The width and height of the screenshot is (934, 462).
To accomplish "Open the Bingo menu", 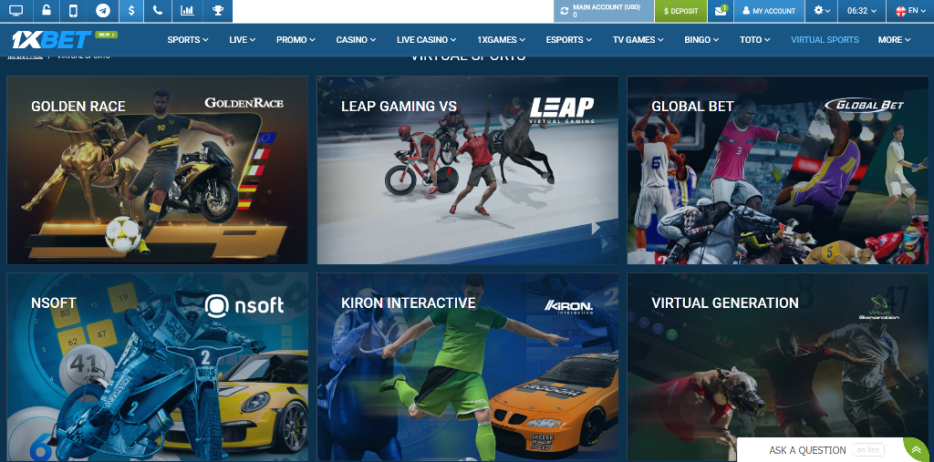I will tap(701, 40).
